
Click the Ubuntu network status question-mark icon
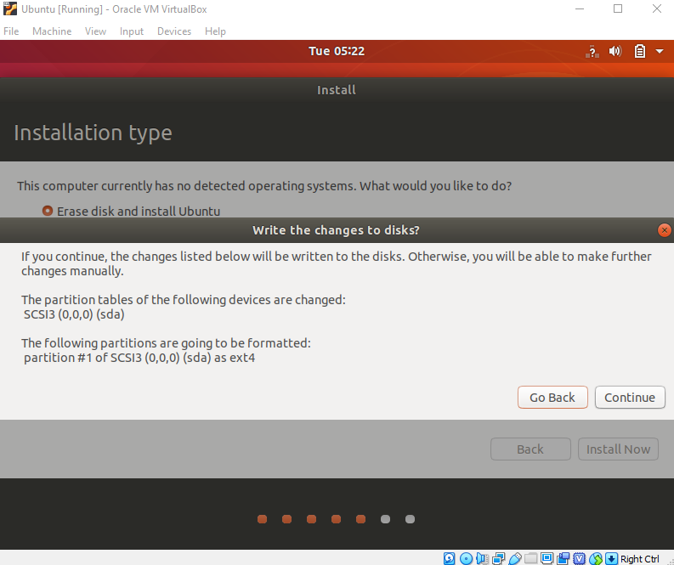click(592, 52)
